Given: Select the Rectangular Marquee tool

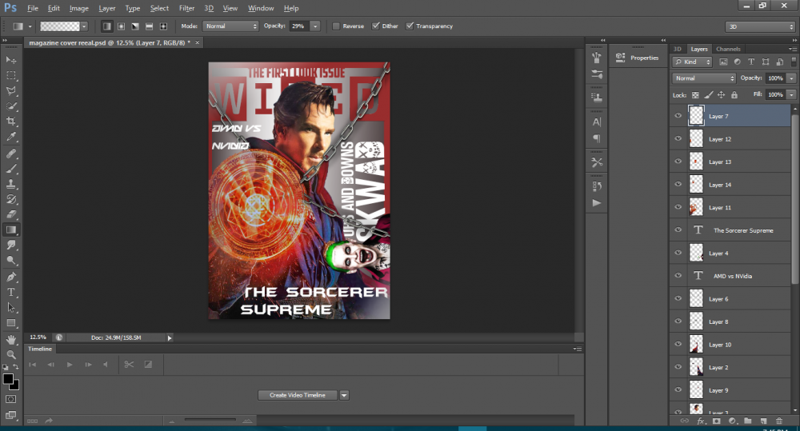Looking at the screenshot, I should (10, 75).
